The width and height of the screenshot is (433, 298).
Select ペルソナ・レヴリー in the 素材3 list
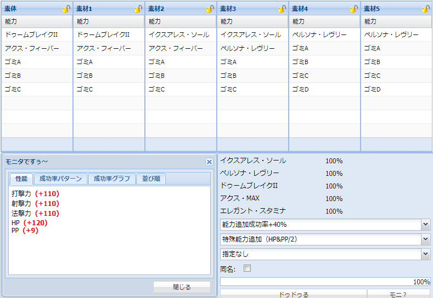click(252, 49)
